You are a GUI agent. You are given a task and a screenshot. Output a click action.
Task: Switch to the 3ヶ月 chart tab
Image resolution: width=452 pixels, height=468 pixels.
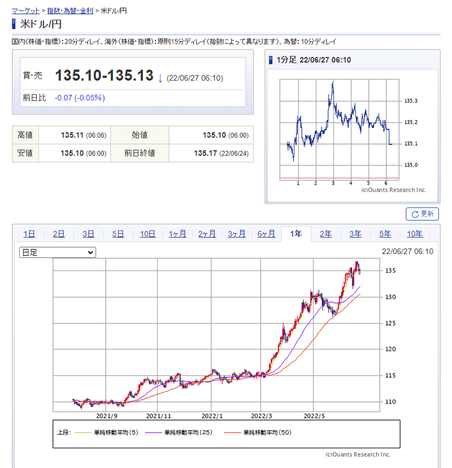(x=237, y=234)
